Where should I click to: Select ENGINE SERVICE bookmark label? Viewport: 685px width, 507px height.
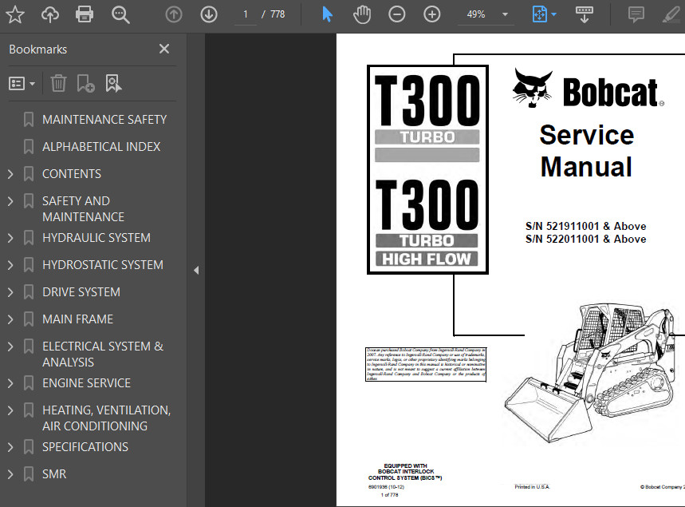(86, 382)
